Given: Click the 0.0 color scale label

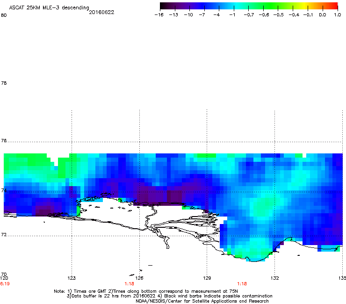Looking at the screenshot, I should tap(323, 15).
